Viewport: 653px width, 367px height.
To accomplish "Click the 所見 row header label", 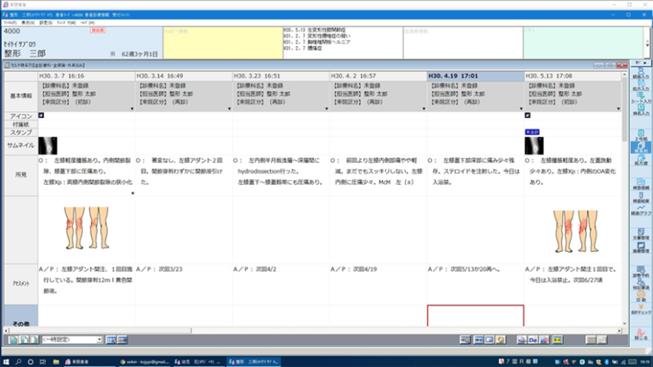I will 19,175.
